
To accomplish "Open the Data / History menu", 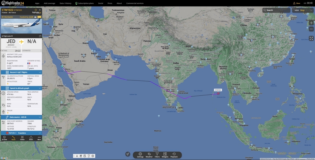I will point(65,3).
